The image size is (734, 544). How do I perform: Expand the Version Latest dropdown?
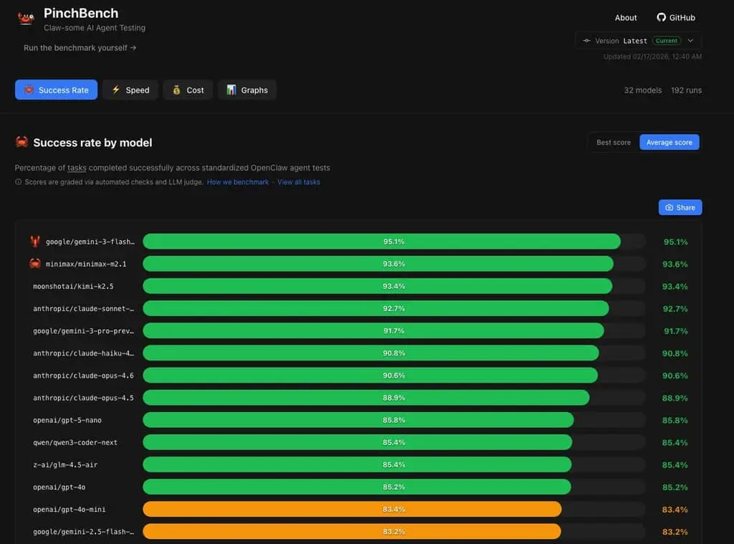[637, 41]
